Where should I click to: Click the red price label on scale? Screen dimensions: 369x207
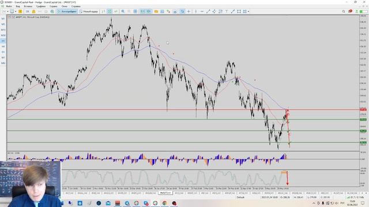click(x=363, y=110)
